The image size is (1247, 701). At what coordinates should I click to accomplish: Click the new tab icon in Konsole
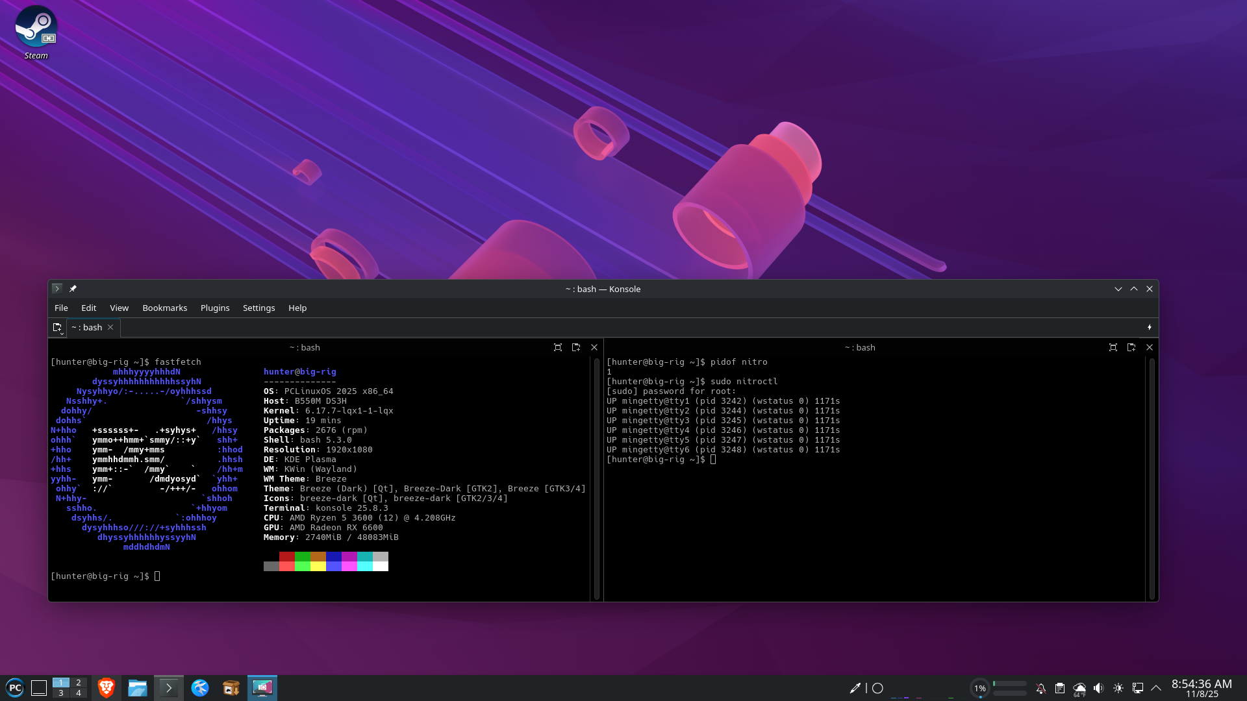(57, 327)
